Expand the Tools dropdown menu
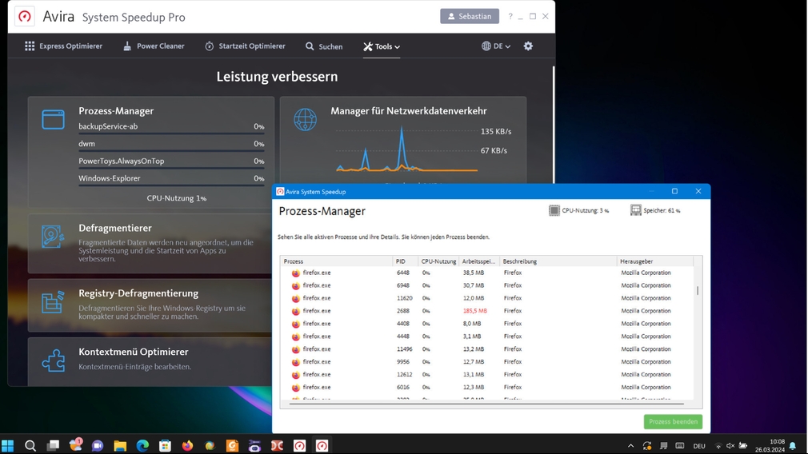 point(382,46)
